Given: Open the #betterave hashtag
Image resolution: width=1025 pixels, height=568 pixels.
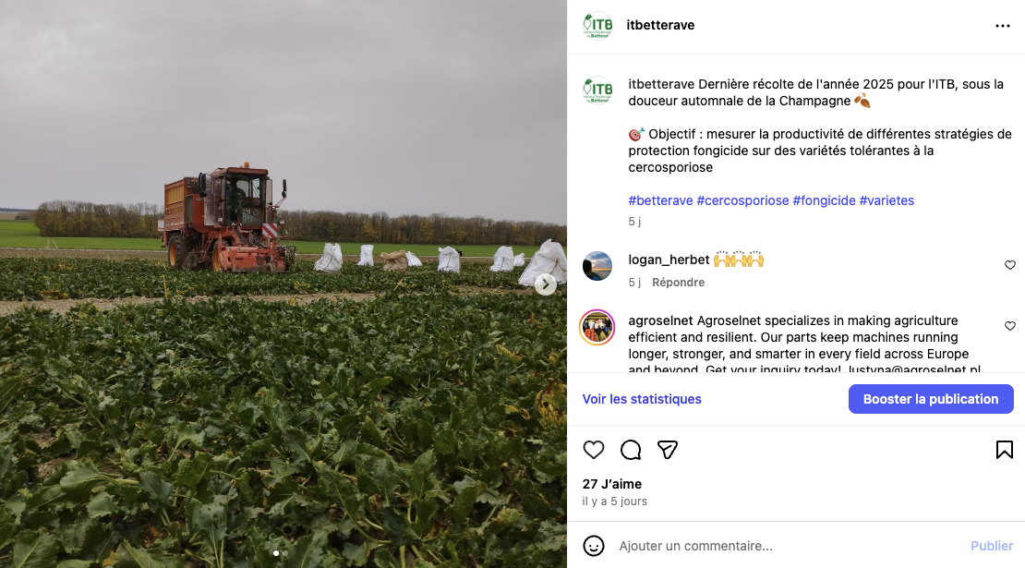Looking at the screenshot, I should pos(660,200).
